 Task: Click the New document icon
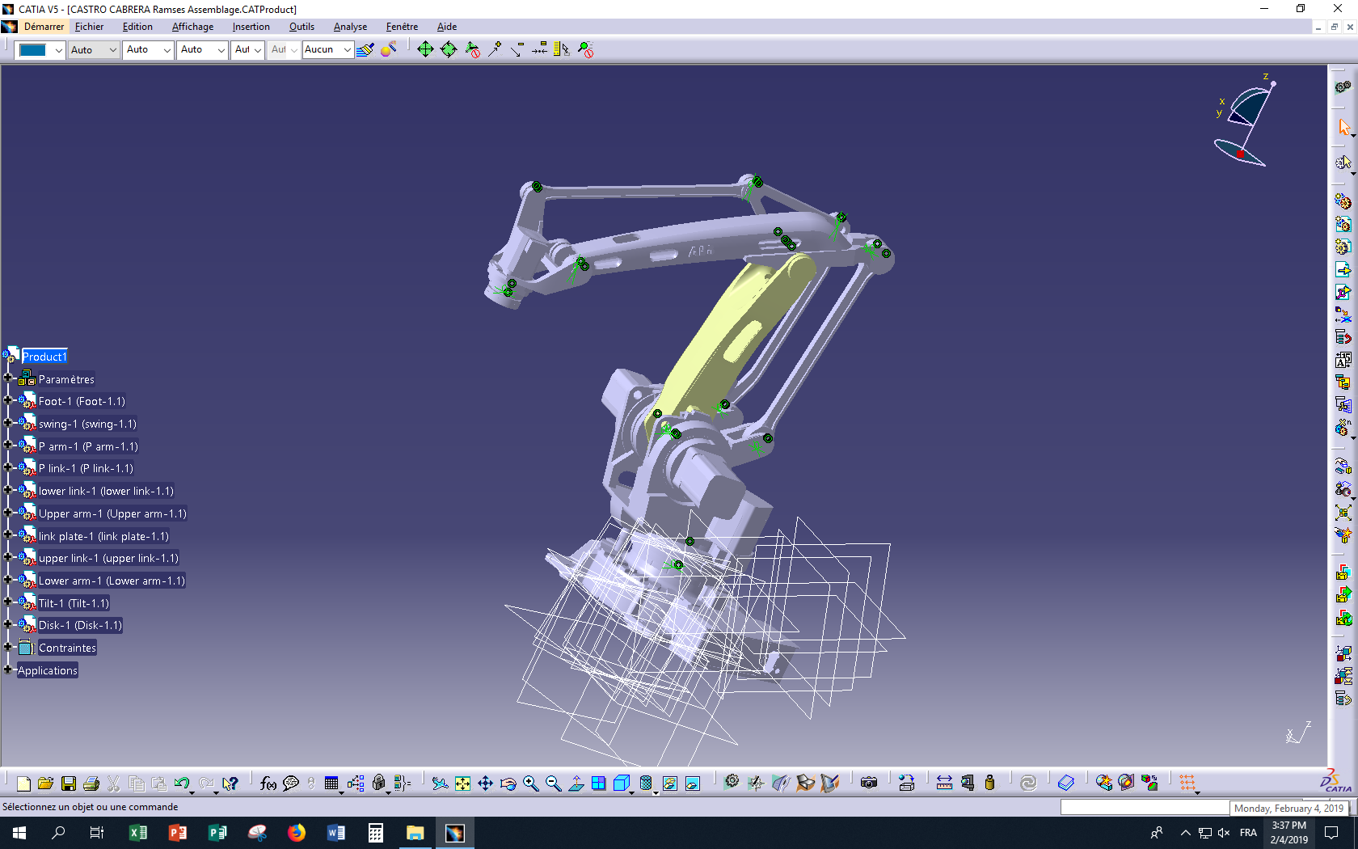(23, 783)
